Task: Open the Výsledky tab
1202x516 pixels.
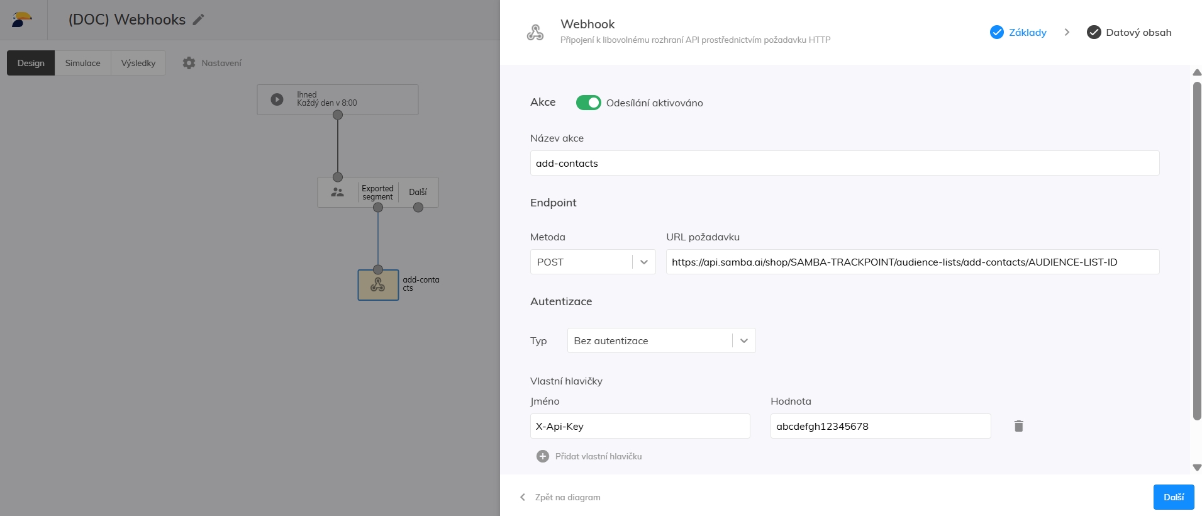Action: 138,63
